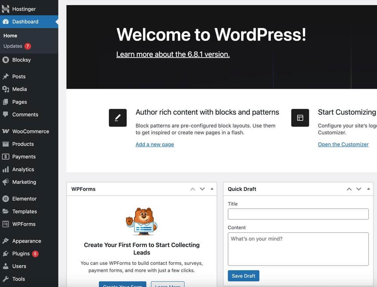Click the Hostinger logo icon
The width and height of the screenshot is (377, 287).
pyautogui.click(x=6, y=9)
